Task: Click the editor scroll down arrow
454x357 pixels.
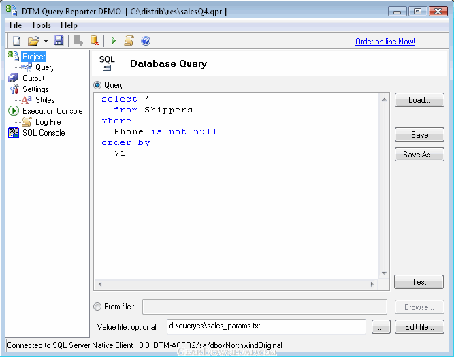Action: tap(384, 273)
